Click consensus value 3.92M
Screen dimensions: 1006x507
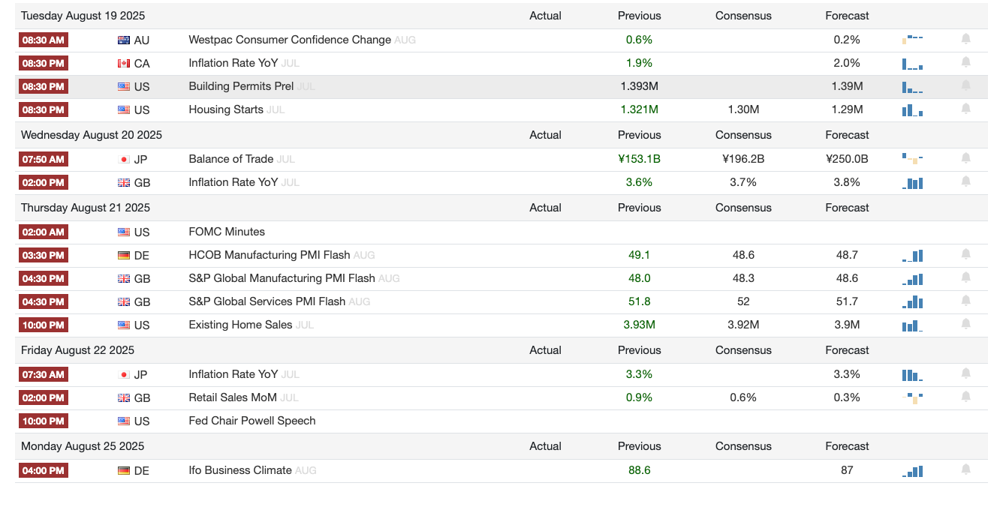click(743, 325)
